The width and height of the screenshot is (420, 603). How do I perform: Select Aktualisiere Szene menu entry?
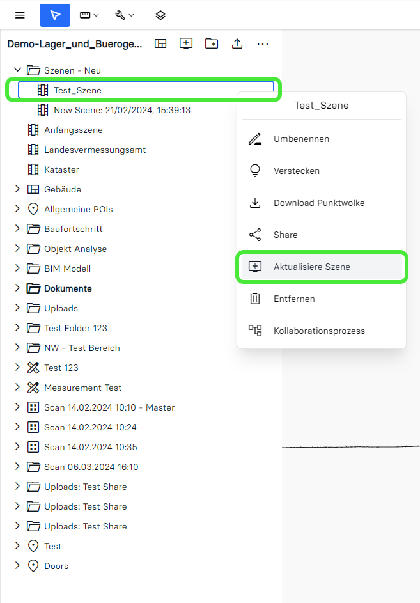click(311, 267)
